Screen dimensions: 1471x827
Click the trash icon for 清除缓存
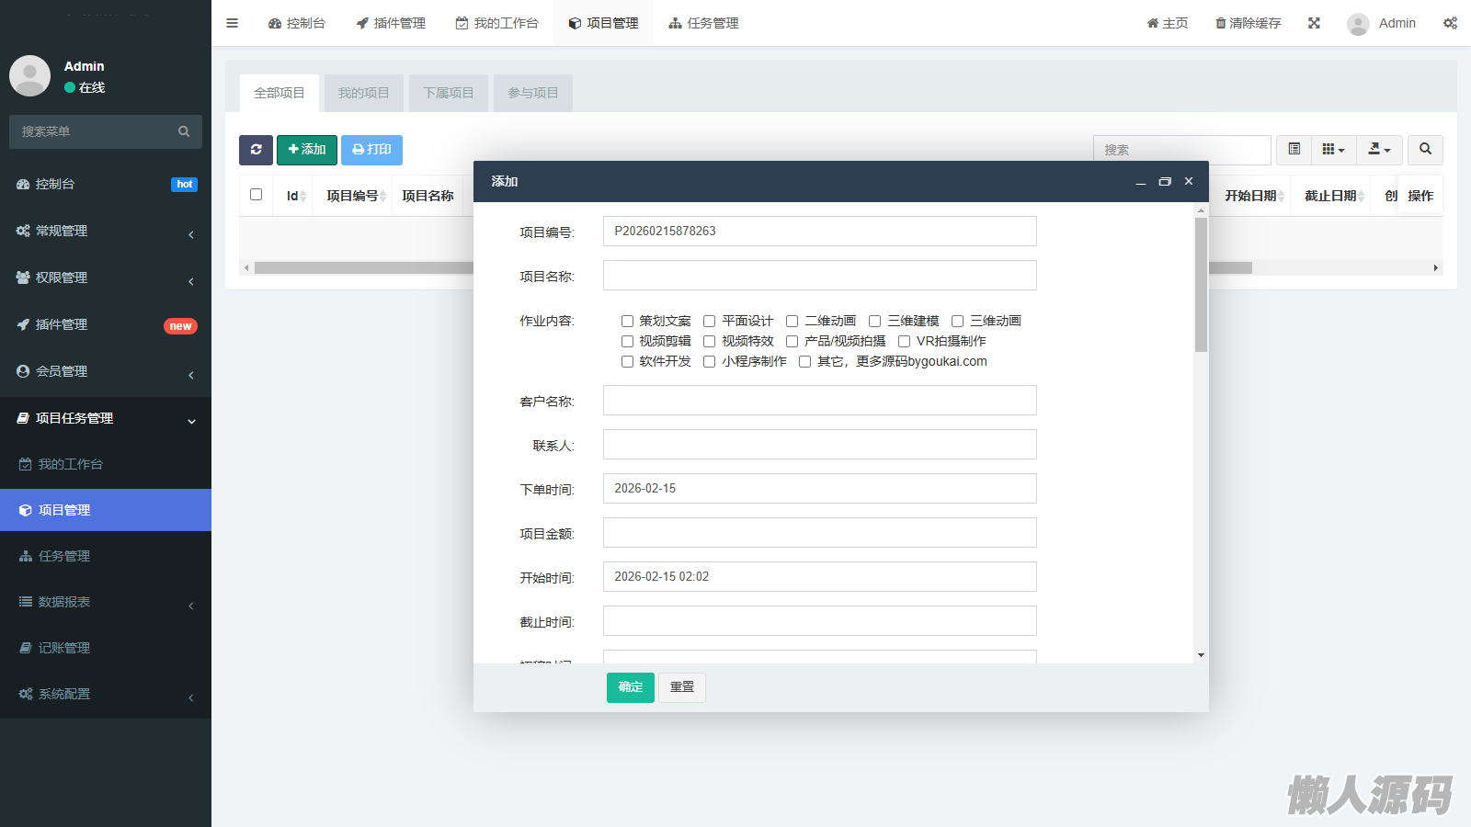coord(1220,23)
